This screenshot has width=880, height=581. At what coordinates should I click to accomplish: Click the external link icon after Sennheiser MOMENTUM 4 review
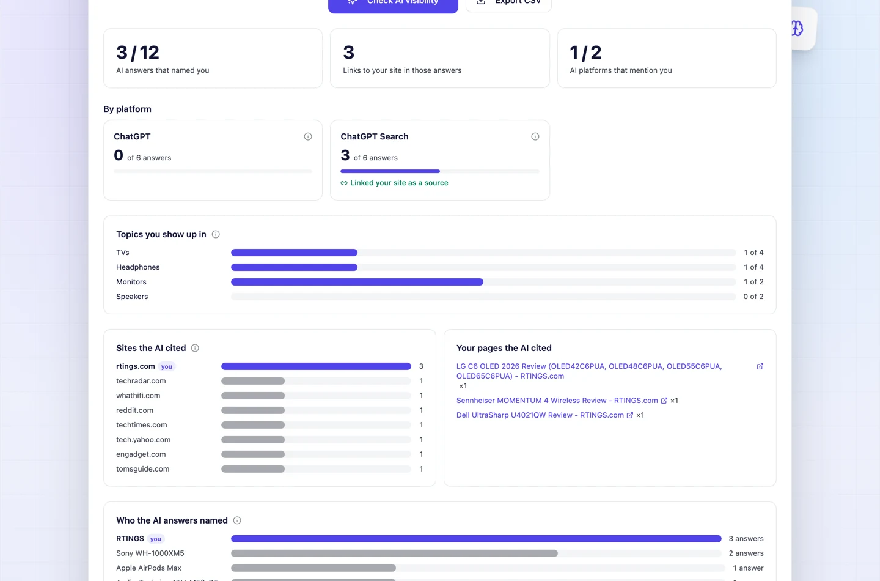(x=664, y=401)
